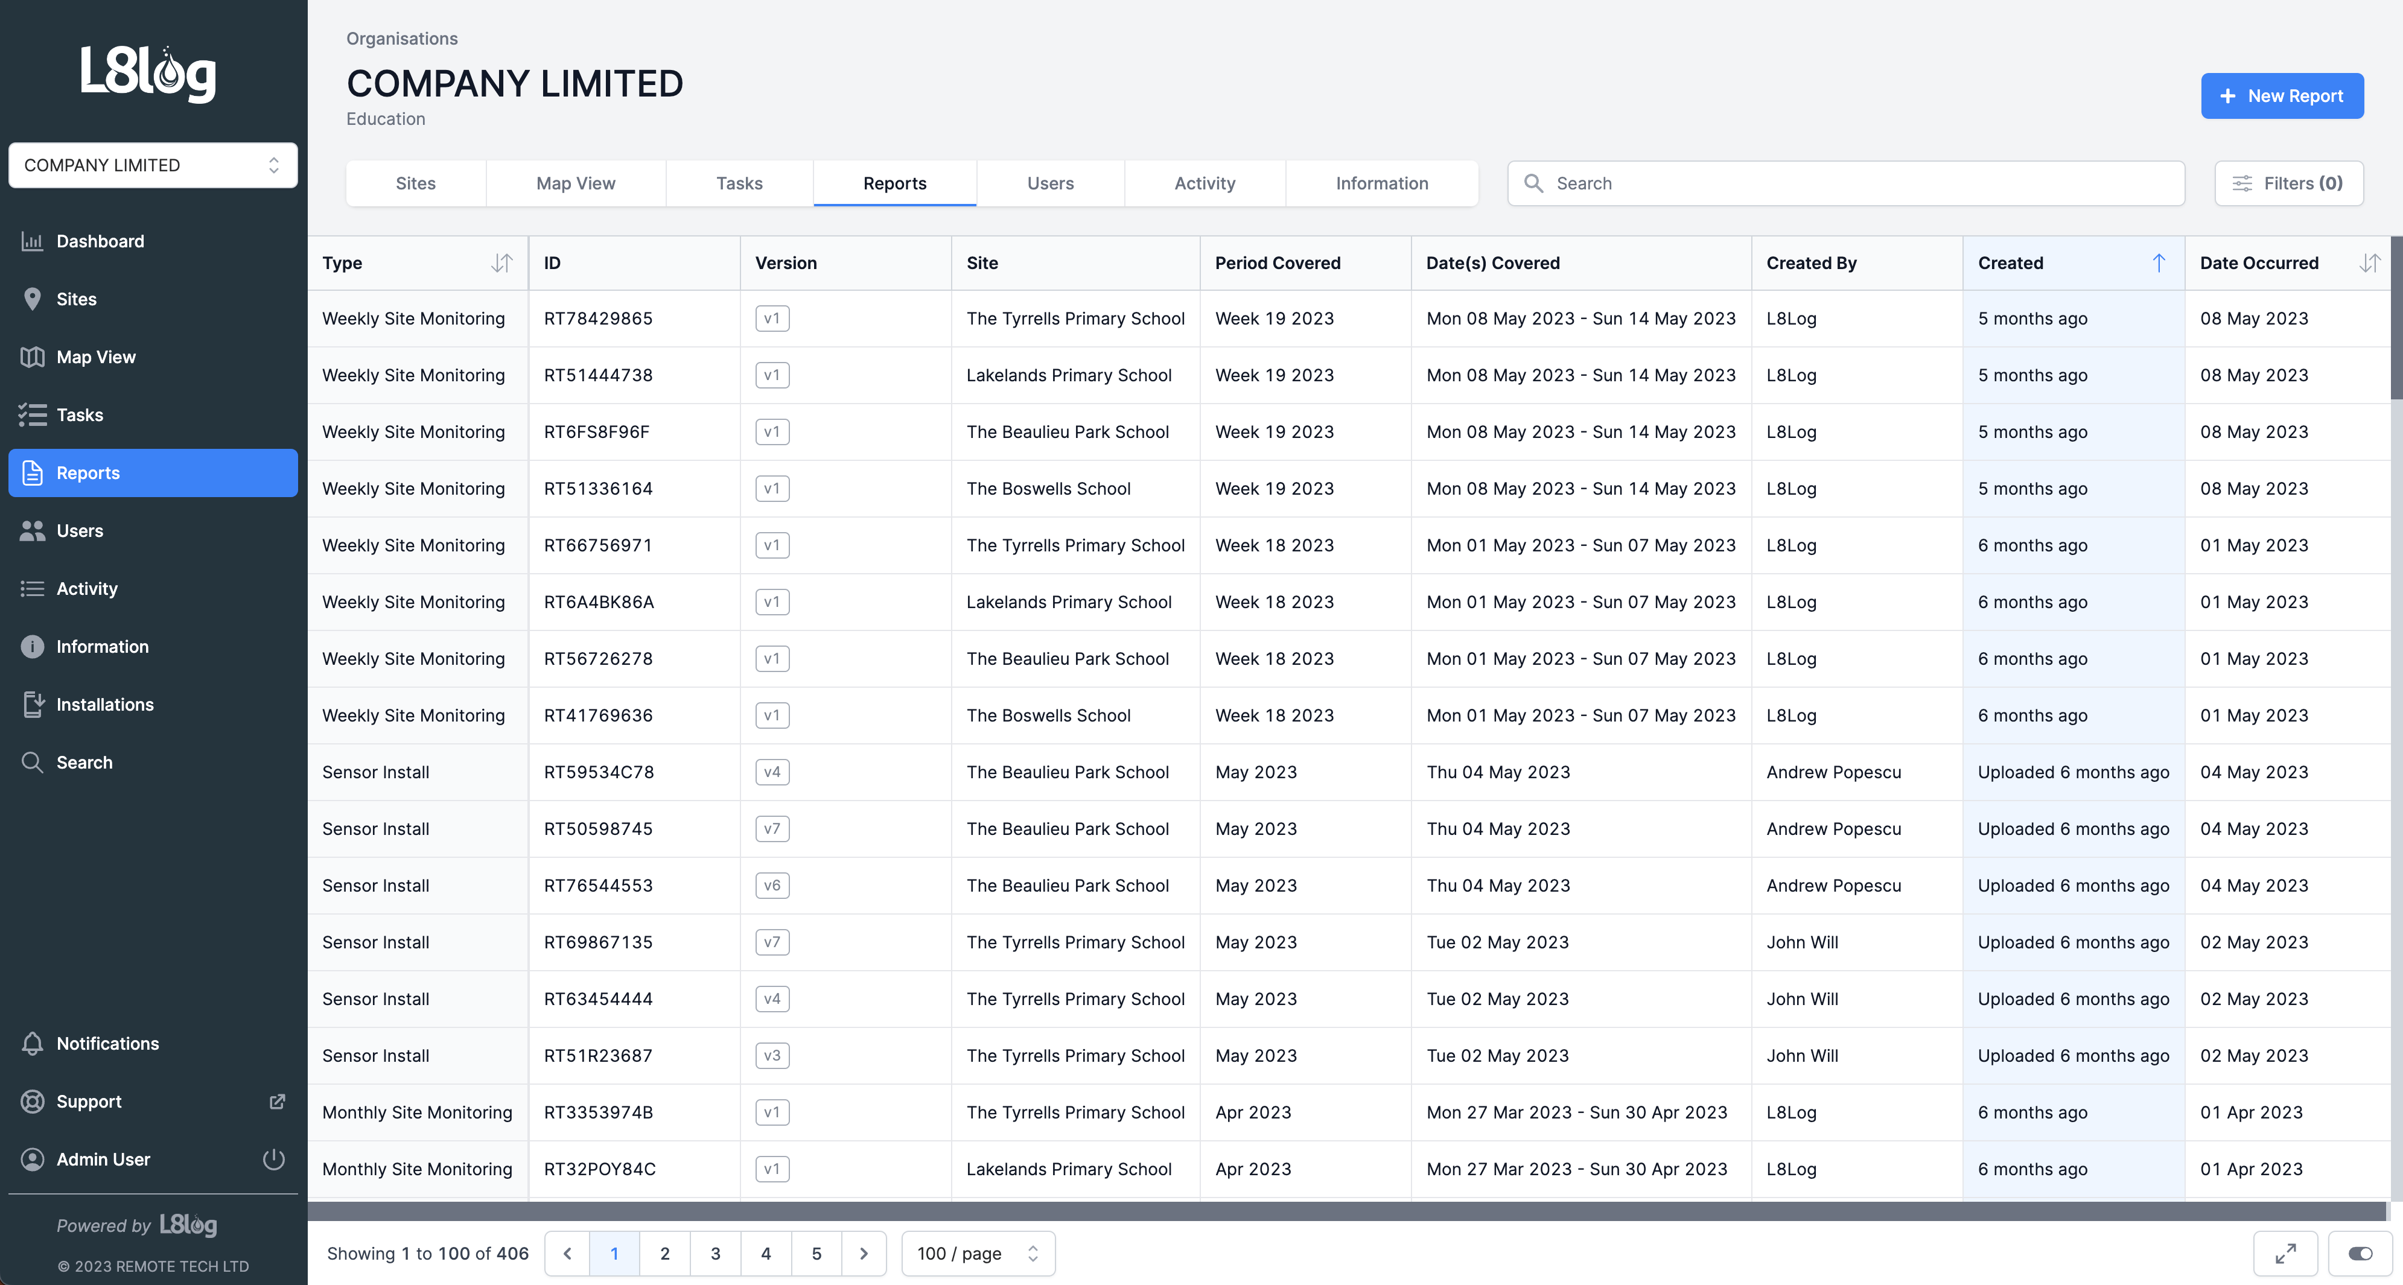Viewport: 2403px width, 1285px height.
Task: Select Reports in the sidebar
Action: click(153, 473)
